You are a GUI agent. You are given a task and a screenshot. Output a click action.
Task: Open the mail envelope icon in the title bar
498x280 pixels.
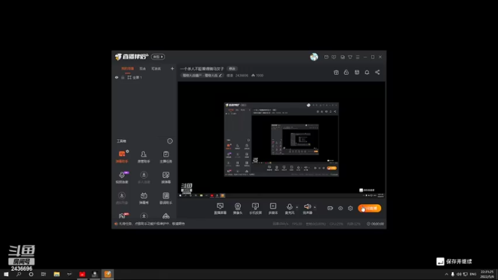coord(326,57)
